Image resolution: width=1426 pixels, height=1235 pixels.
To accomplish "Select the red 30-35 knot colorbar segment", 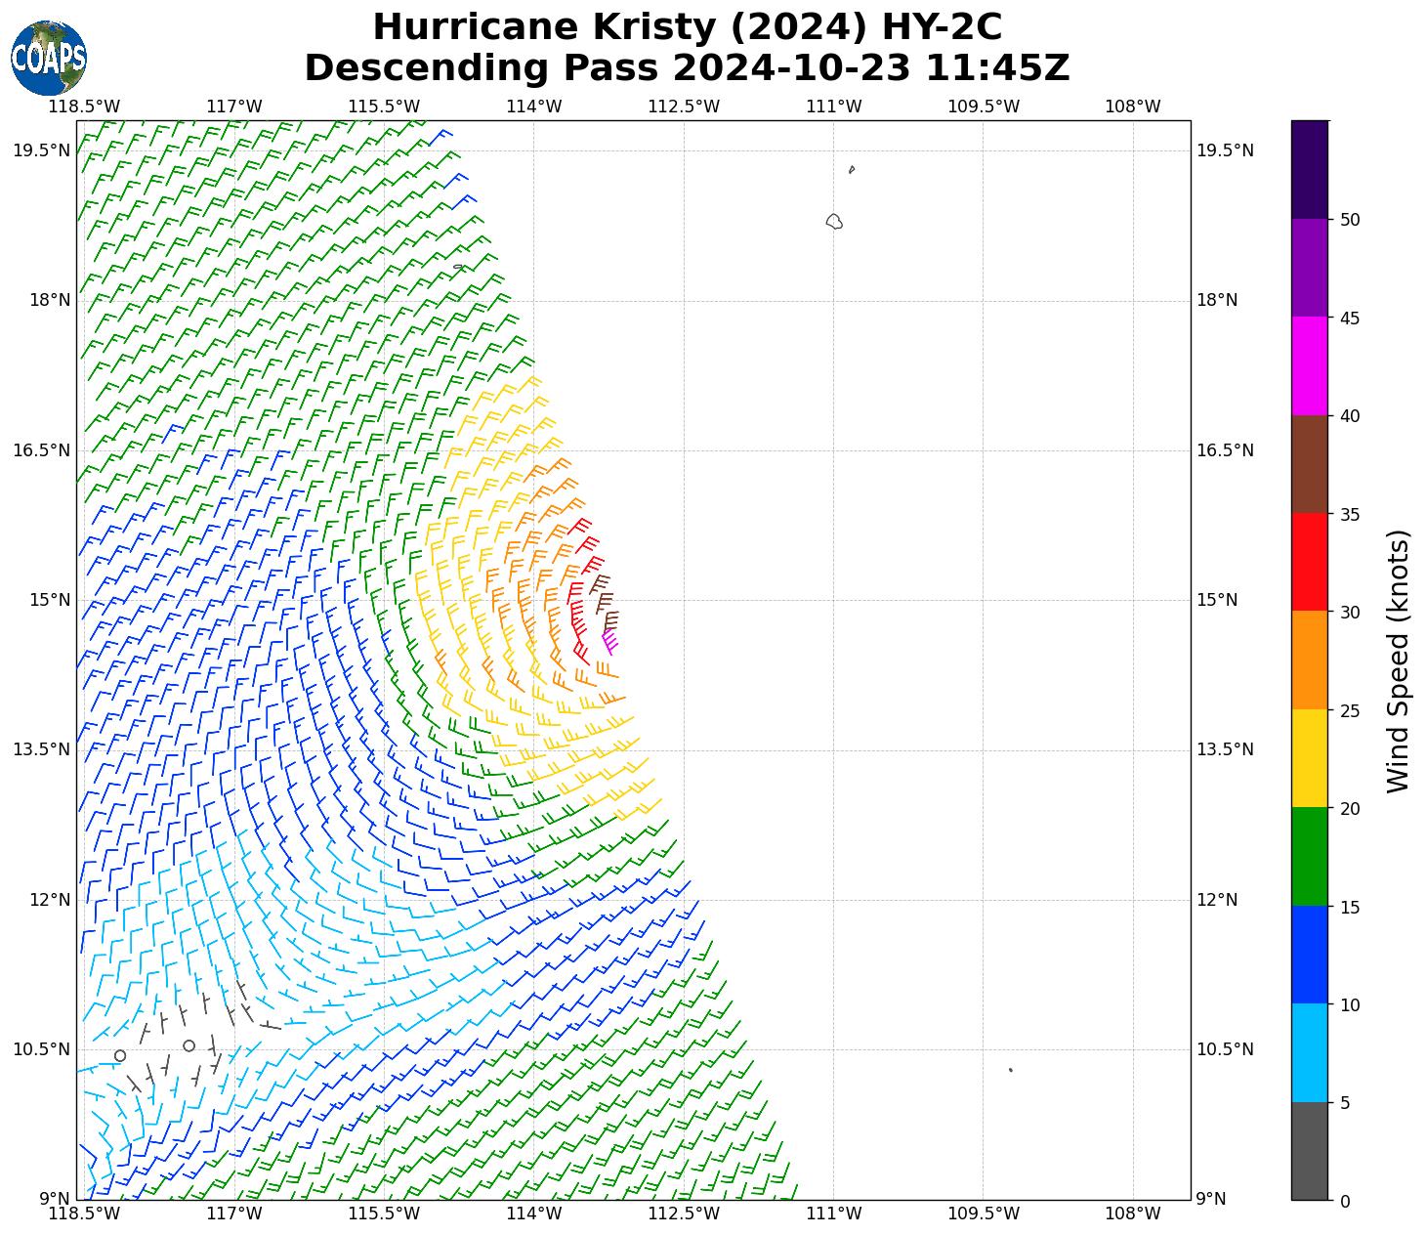I will pyautogui.click(x=1309, y=562).
